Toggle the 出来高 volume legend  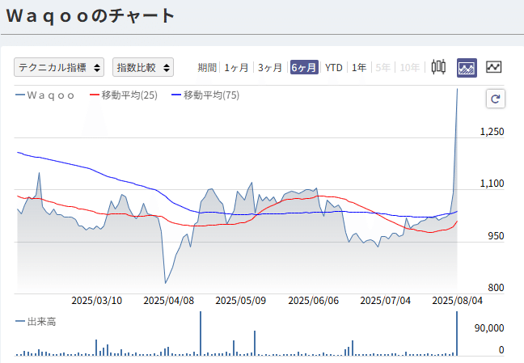[x=36, y=322]
